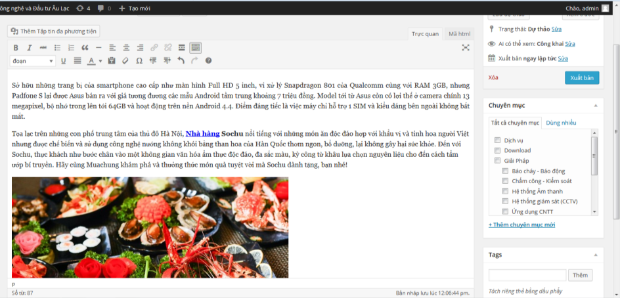Collapse the Tags panel
Screen dimensions: 620x298
pyautogui.click(x=595, y=255)
